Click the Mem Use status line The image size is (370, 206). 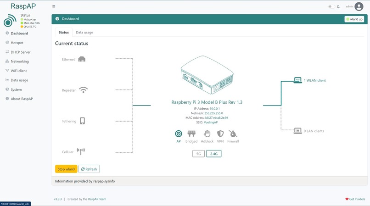(x=30, y=23)
